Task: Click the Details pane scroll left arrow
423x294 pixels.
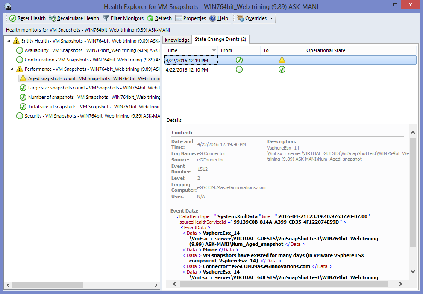Action: coord(175,284)
